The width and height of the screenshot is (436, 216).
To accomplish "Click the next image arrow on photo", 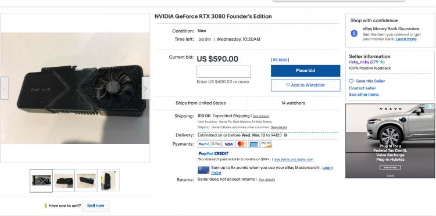I will (146, 88).
